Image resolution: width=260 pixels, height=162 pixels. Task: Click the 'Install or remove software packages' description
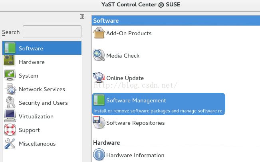tap(159, 111)
